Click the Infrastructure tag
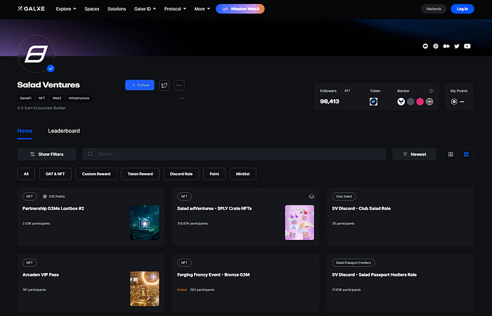The height and width of the screenshot is (316, 492). coord(79,98)
